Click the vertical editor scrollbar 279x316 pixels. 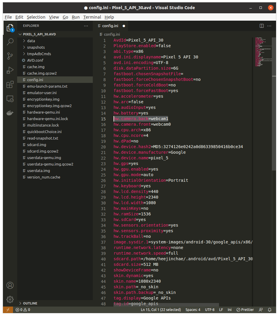(274, 104)
